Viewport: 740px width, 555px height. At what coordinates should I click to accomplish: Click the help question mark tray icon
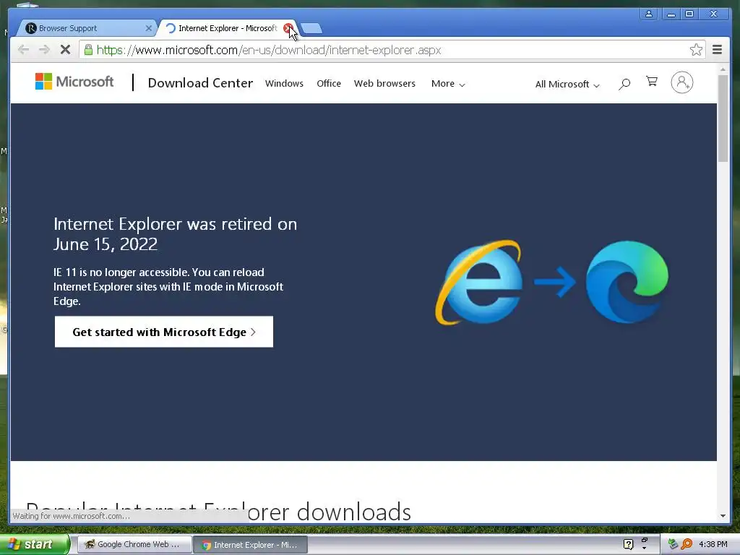628,544
